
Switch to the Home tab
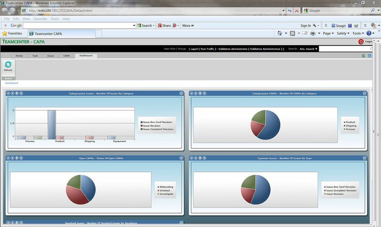click(19, 56)
